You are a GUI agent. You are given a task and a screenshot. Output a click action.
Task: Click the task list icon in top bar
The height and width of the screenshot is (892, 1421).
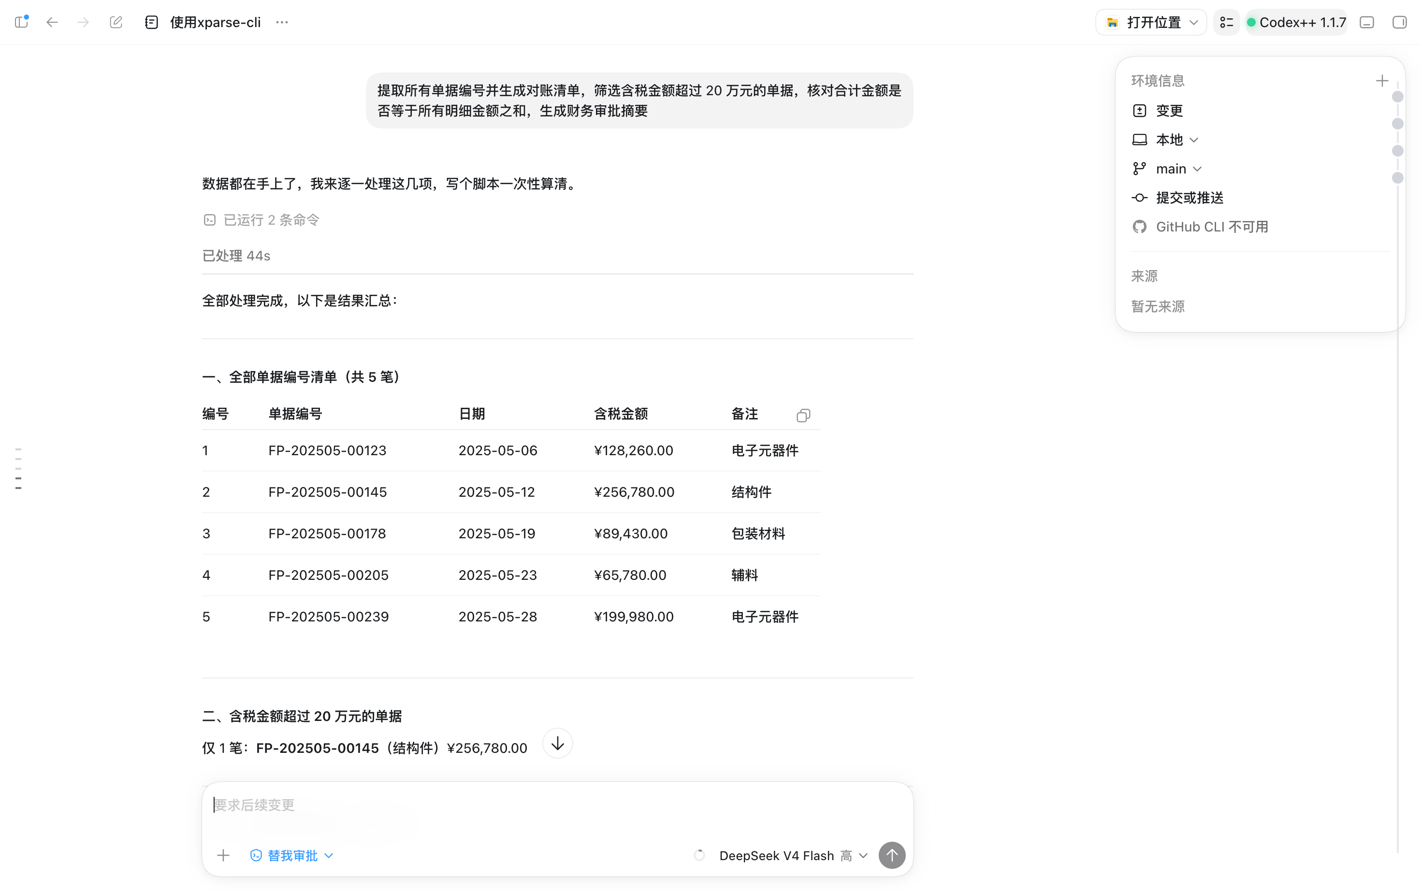click(x=1226, y=22)
